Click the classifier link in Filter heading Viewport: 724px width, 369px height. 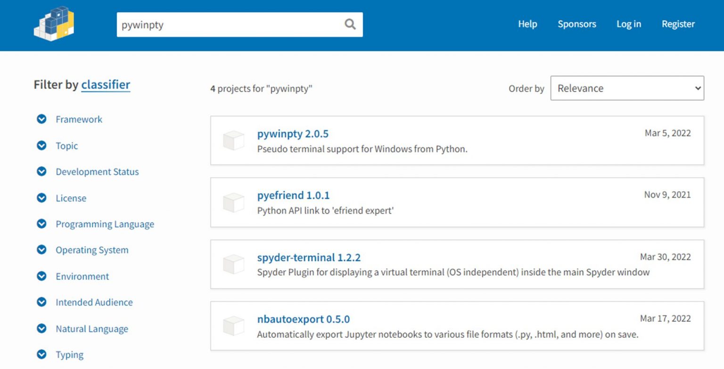click(x=106, y=84)
